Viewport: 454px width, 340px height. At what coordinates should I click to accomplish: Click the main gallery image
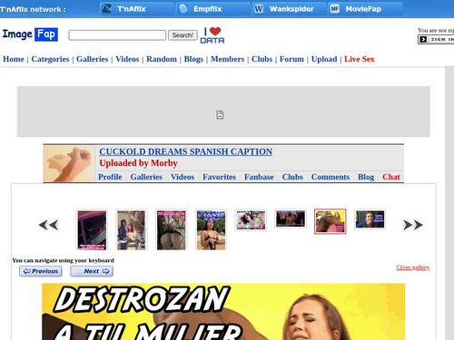(x=223, y=312)
